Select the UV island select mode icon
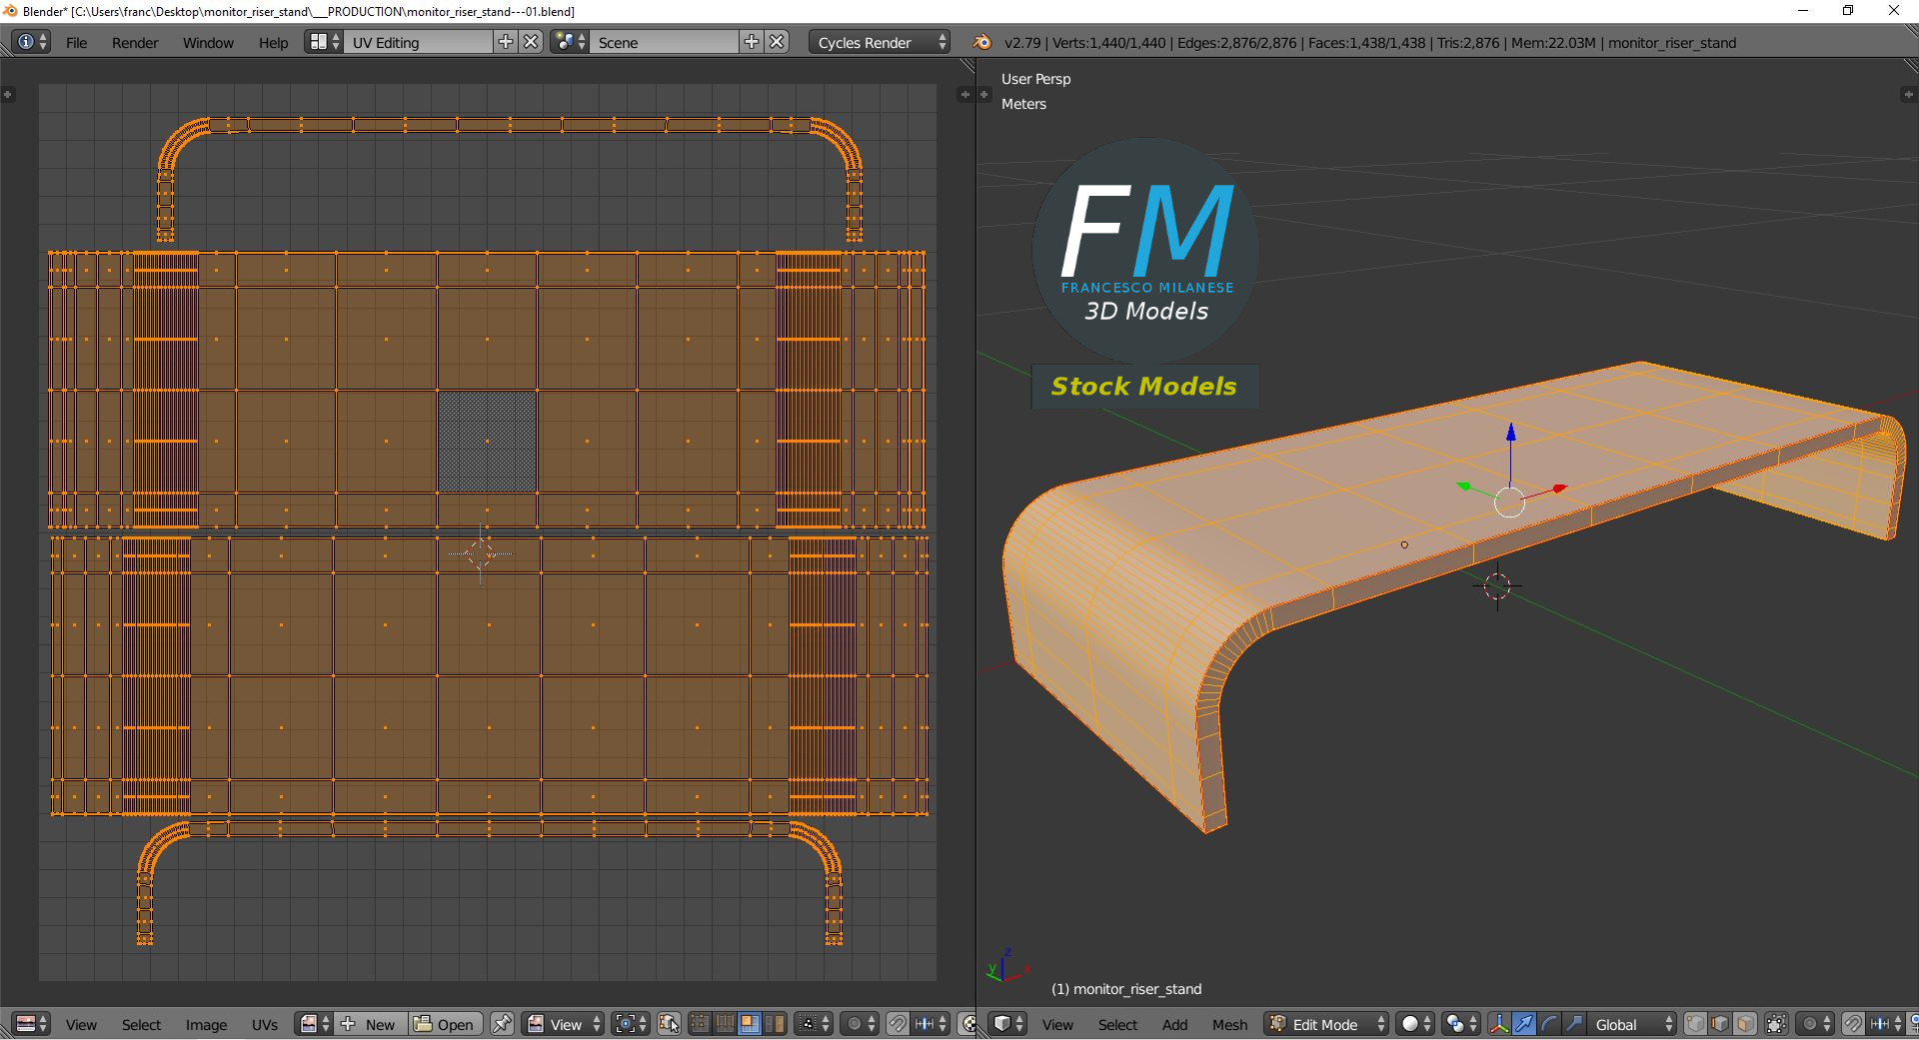The height and width of the screenshot is (1040, 1919). pyautogui.click(x=775, y=1024)
